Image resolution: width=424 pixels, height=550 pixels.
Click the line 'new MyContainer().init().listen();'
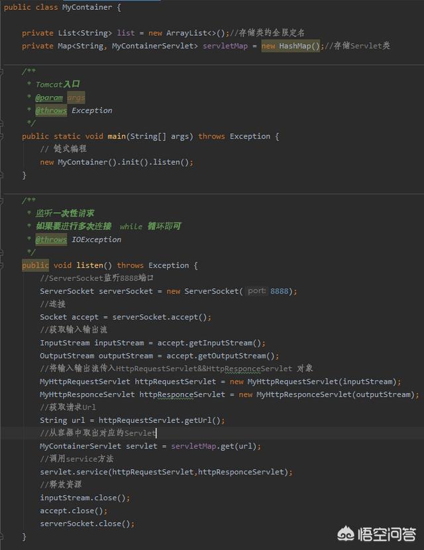[x=117, y=162]
